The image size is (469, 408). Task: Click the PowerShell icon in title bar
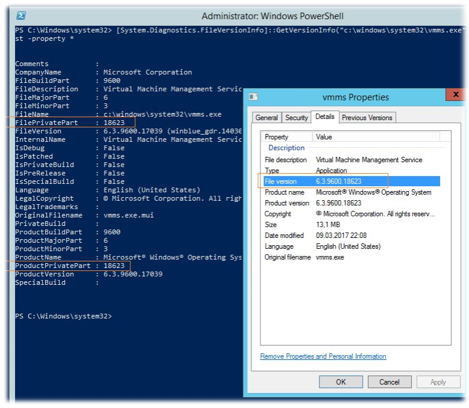(x=21, y=16)
